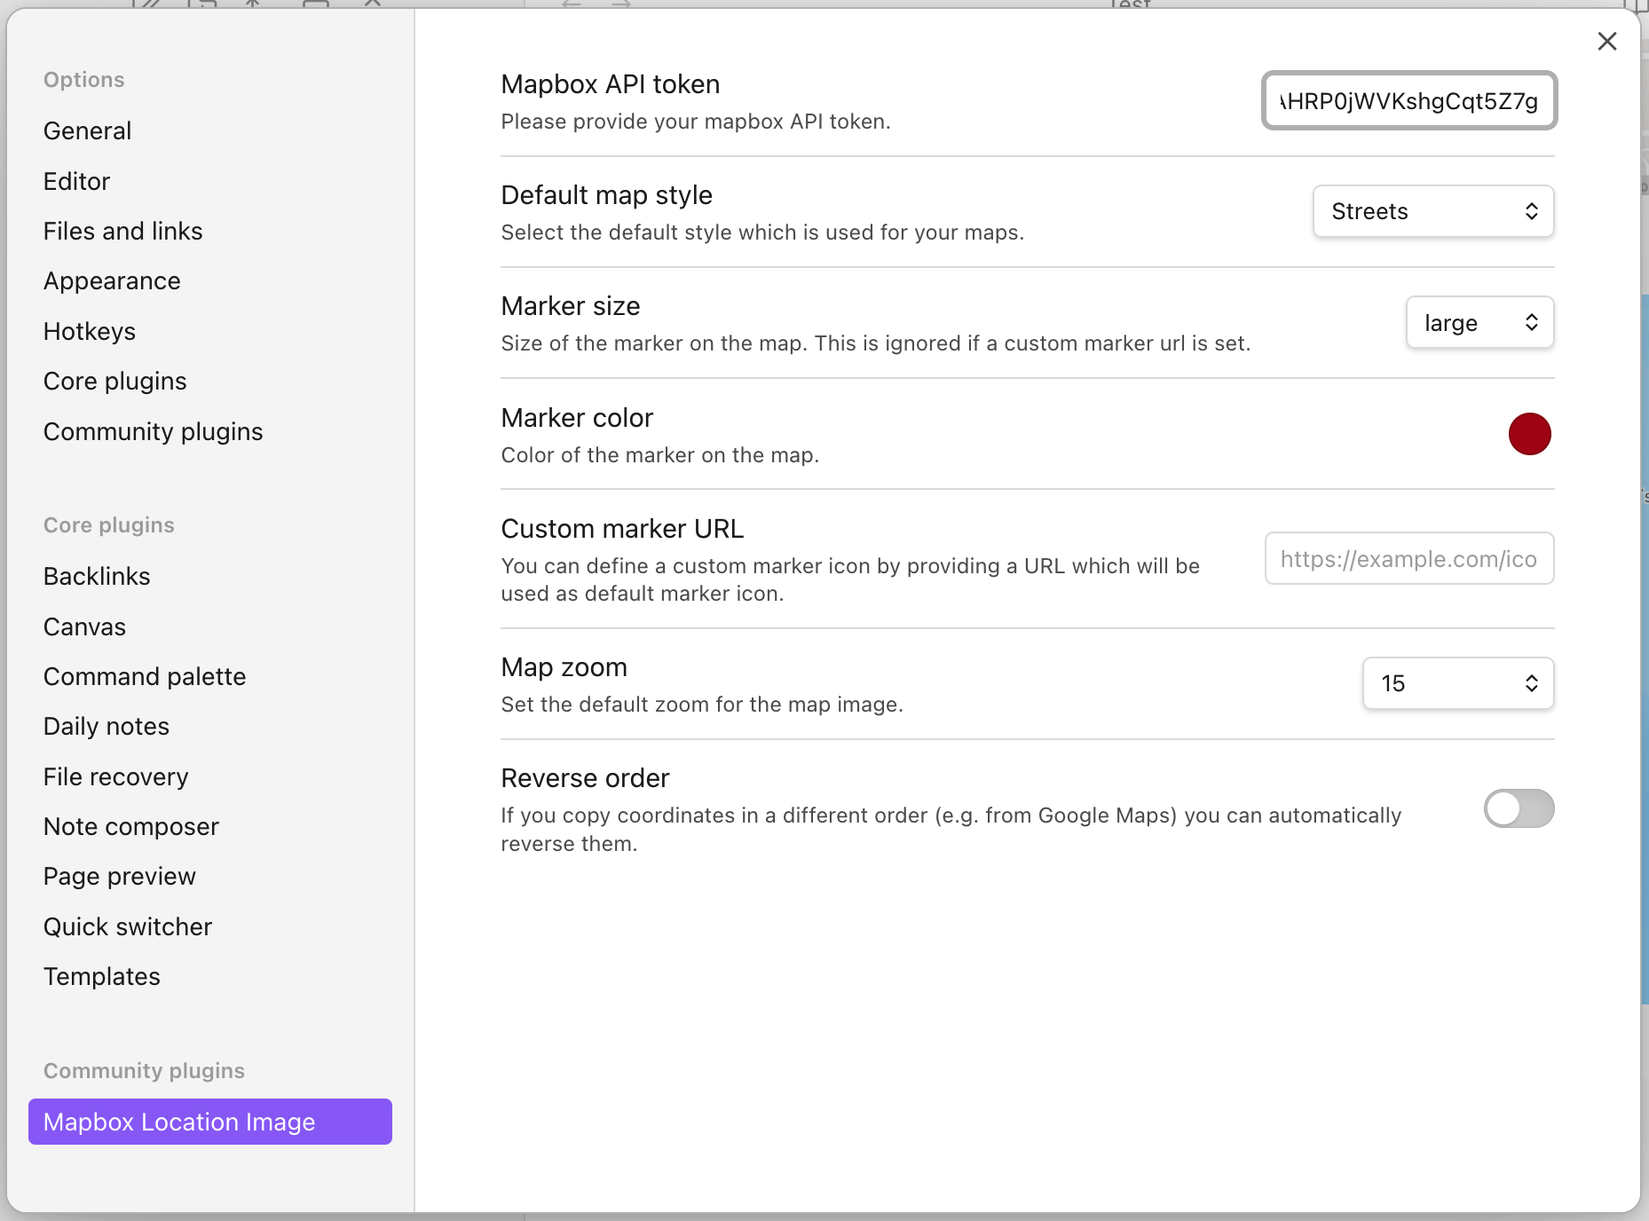
Task: Open File recovery settings
Action: click(115, 776)
